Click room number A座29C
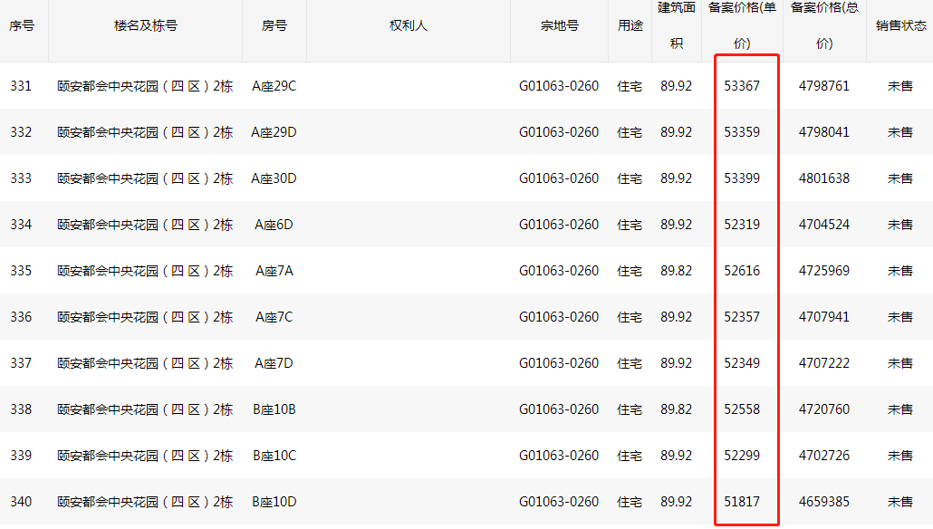933x529 pixels. 274,86
